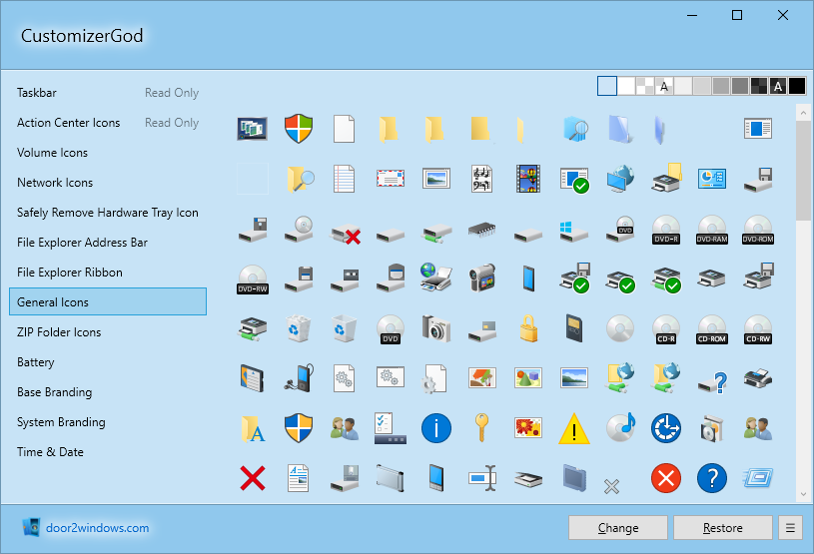The width and height of the screenshot is (814, 554).
Task: Select the blank document icon
Action: pos(344,129)
